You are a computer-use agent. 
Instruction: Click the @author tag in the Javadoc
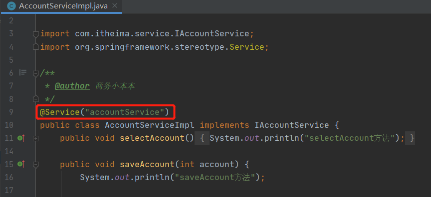[72, 86]
